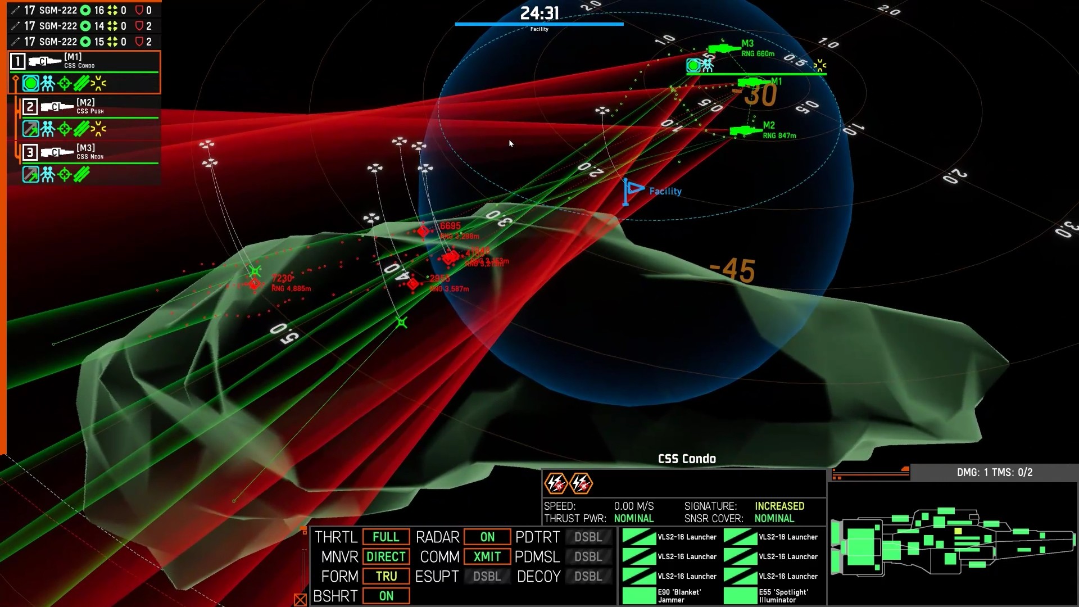Open PDTRT DSBL menu option

tap(588, 537)
